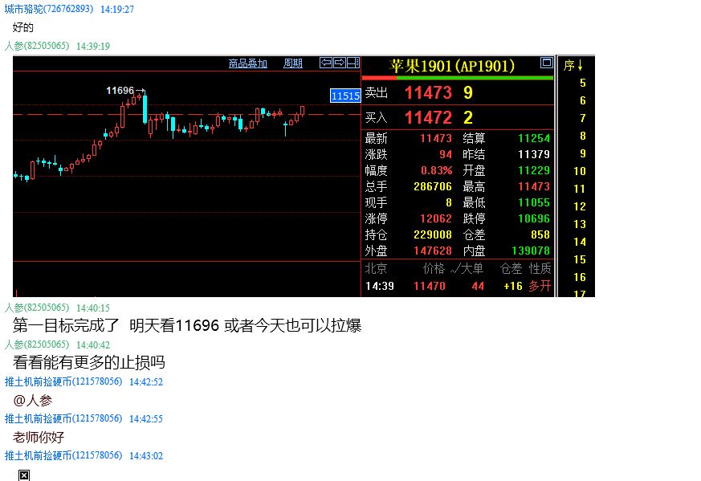The width and height of the screenshot is (701, 481).
Task: Click the 内盘 value 139078
Action: point(531,251)
